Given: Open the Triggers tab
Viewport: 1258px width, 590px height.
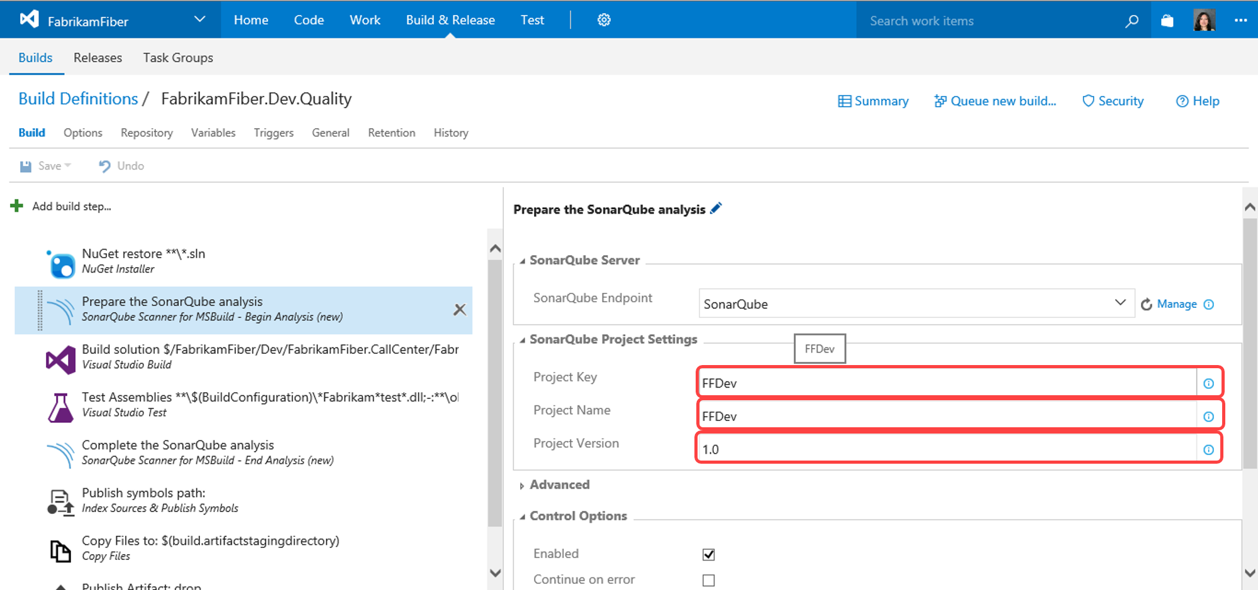Looking at the screenshot, I should click(x=274, y=133).
